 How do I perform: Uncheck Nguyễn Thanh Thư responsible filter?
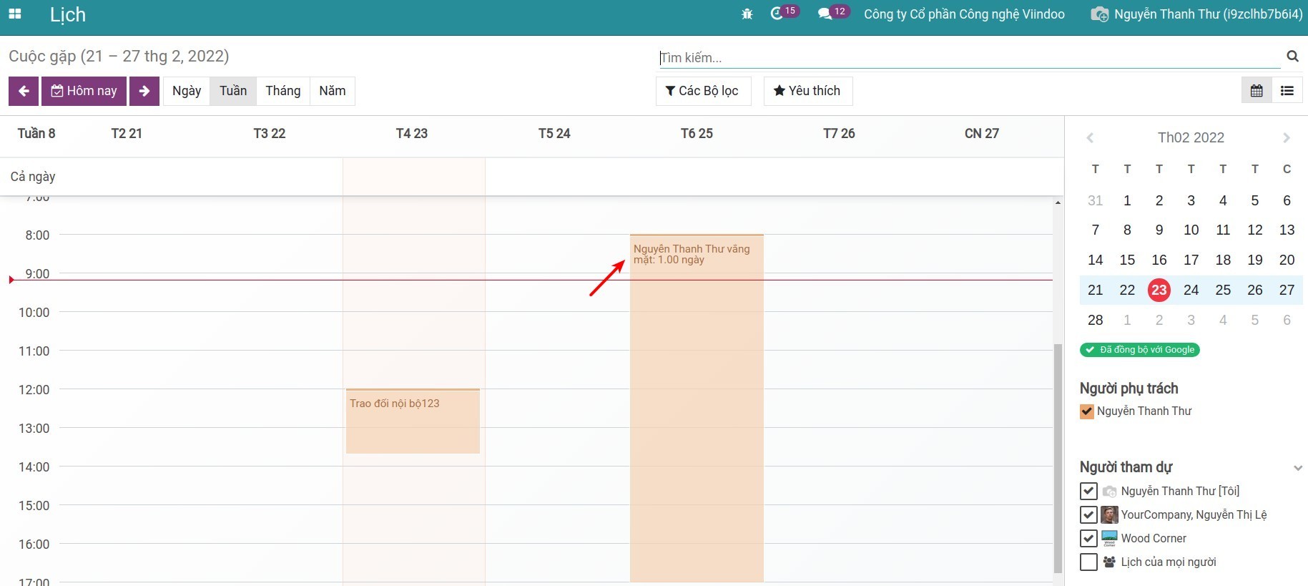[1087, 411]
